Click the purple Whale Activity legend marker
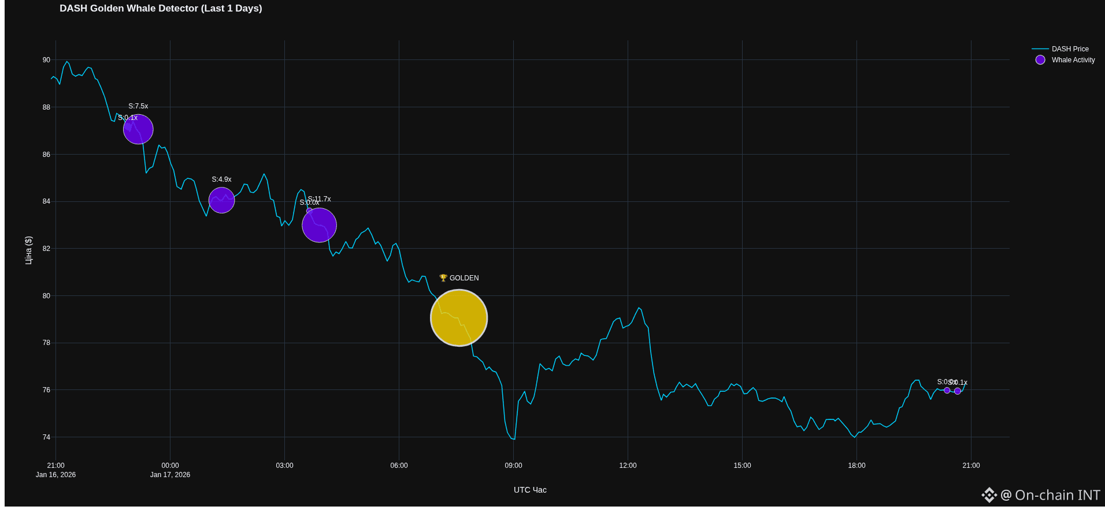 (1040, 60)
